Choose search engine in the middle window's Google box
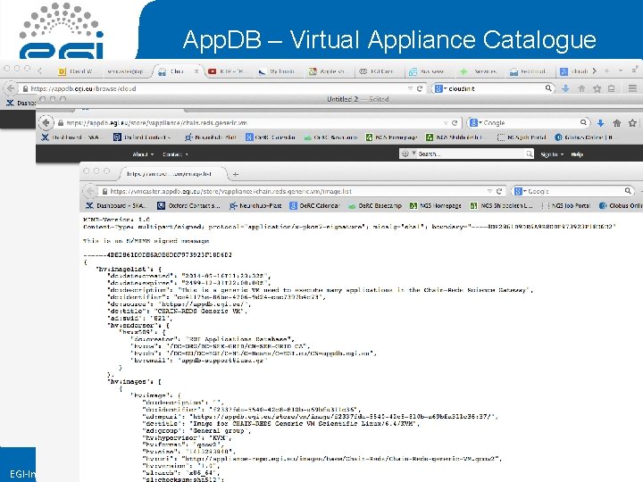 [475, 122]
